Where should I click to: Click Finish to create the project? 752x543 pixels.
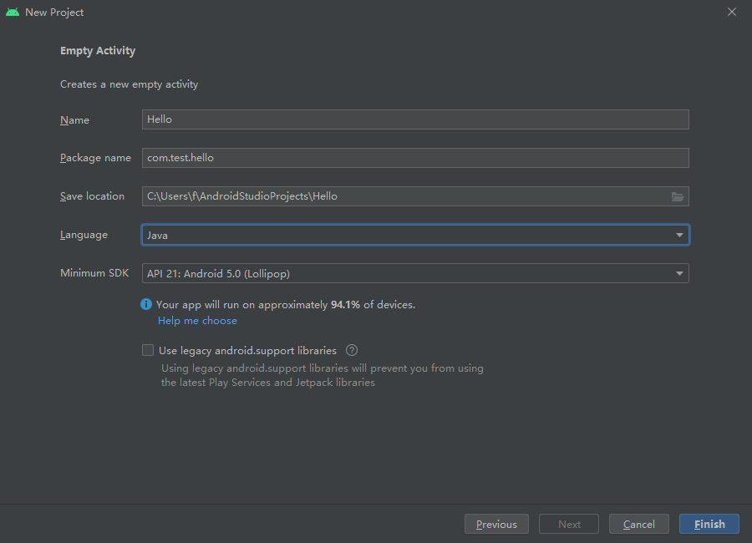[x=709, y=525]
